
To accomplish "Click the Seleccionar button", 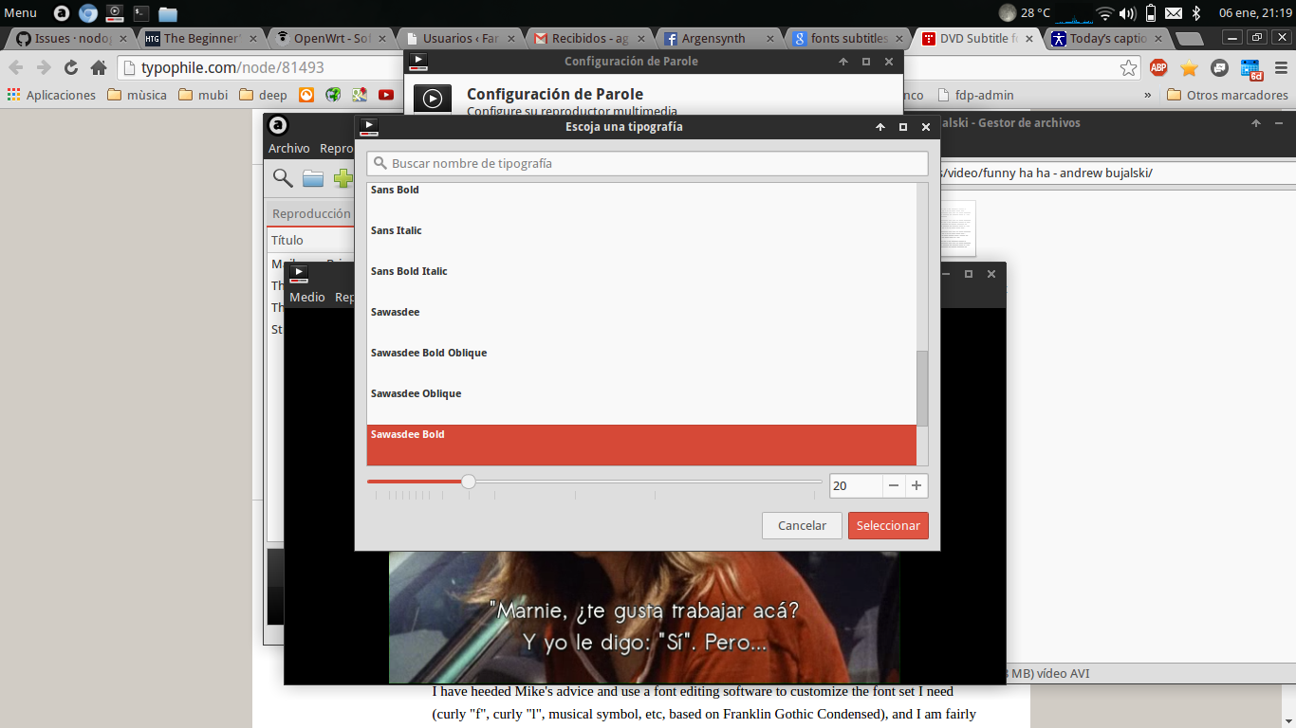I will pos(888,525).
